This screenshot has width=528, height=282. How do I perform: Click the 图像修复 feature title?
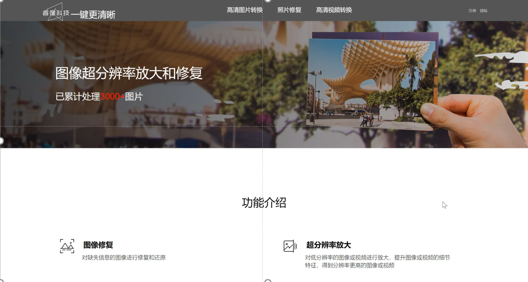98,245
